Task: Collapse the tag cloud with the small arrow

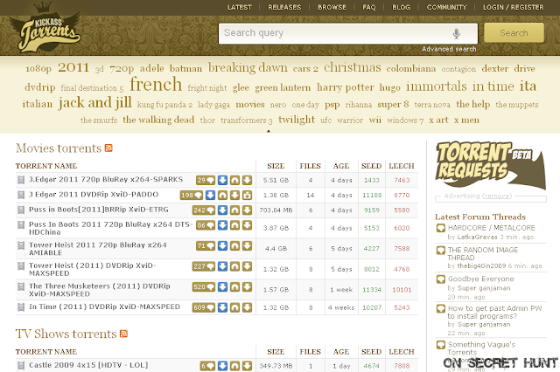Action: (269, 132)
